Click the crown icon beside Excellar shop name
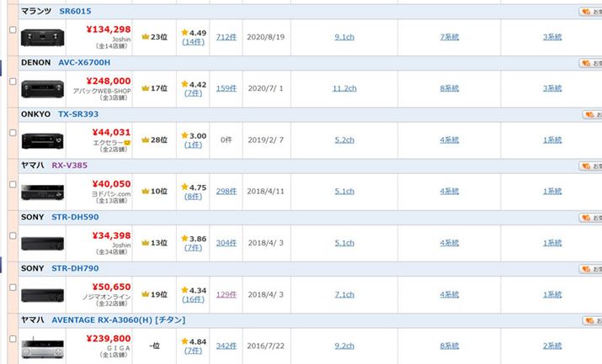 (128, 142)
